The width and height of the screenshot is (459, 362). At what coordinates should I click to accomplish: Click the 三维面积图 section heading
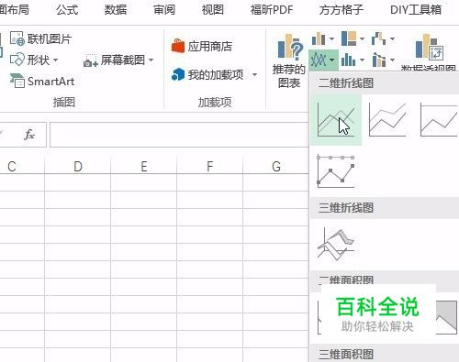pos(346,355)
